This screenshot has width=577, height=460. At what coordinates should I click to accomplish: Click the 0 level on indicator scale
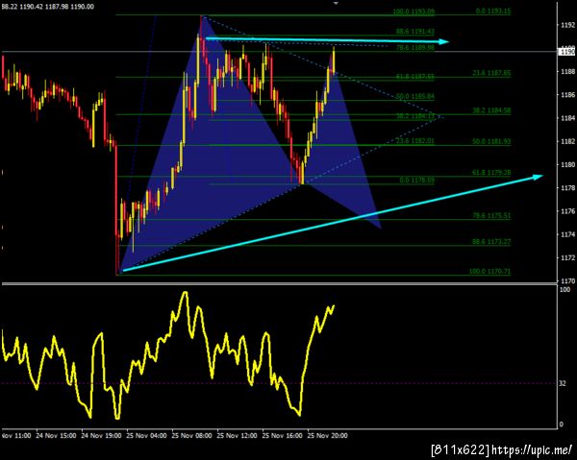click(x=562, y=424)
